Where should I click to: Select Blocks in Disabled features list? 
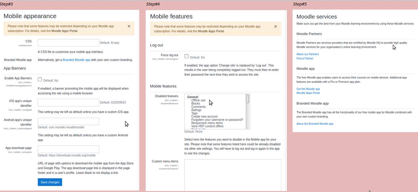(x=195, y=104)
